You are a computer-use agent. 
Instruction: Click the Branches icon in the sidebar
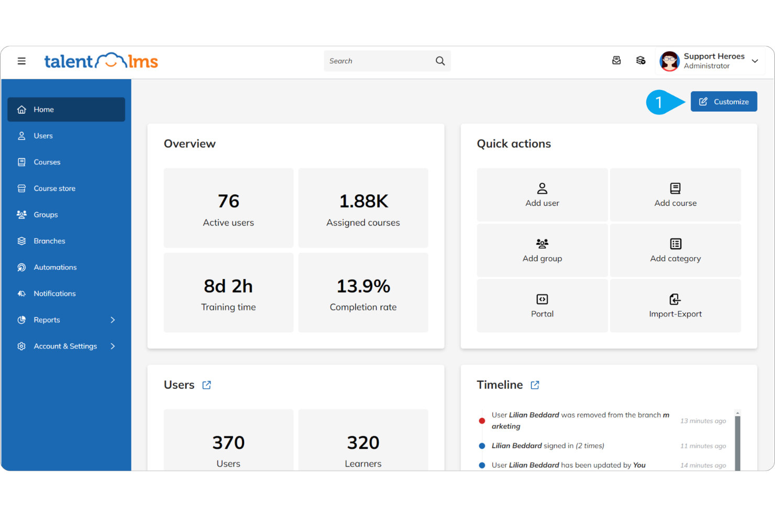pos(21,240)
